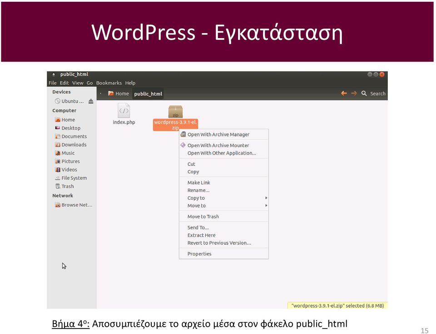Choose Open With Archive Mounter
Screen dimensions: 436x334
click(x=224, y=145)
